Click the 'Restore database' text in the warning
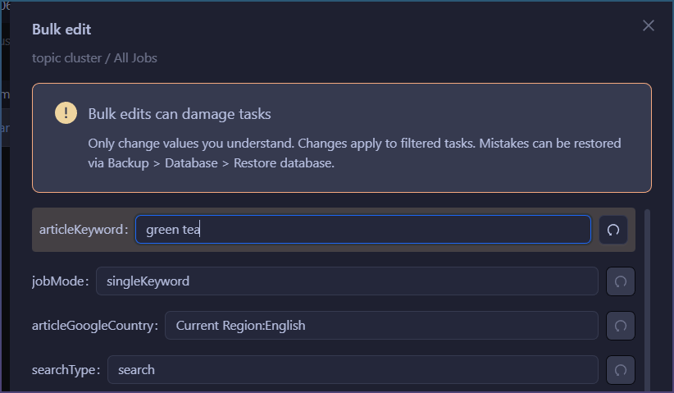The image size is (674, 393). [x=283, y=162]
